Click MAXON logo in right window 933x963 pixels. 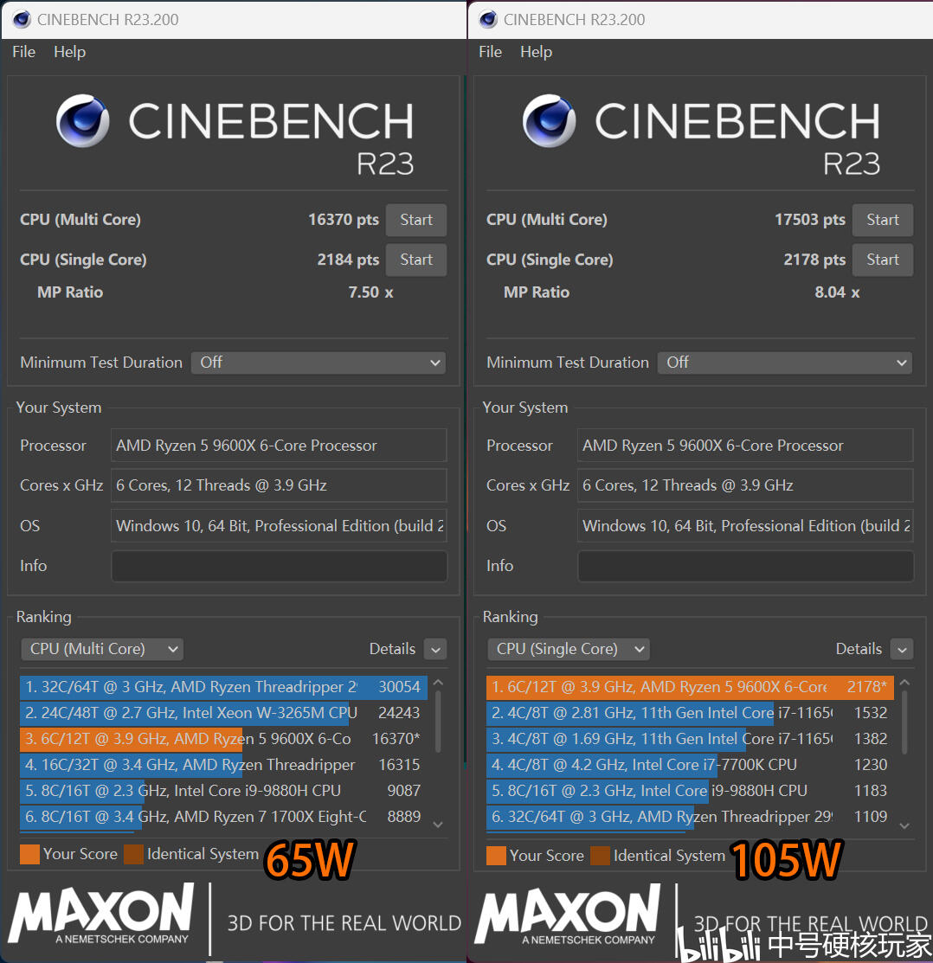click(x=568, y=915)
